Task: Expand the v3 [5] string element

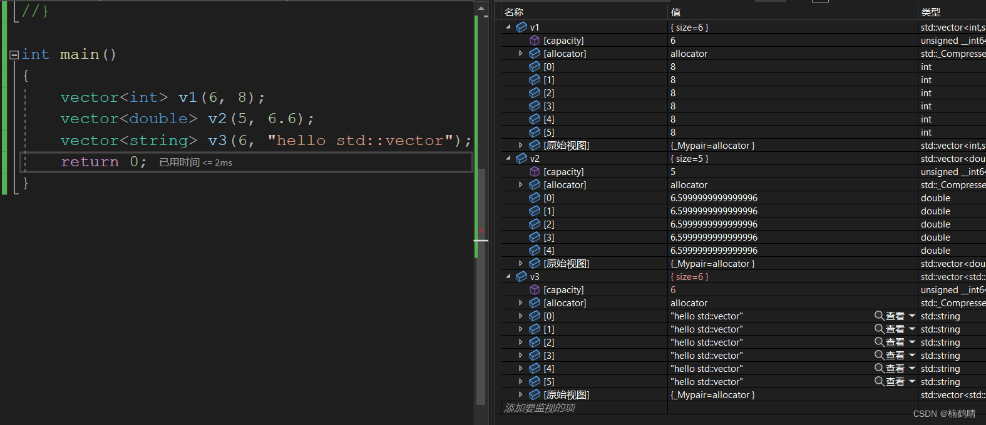Action: tap(521, 382)
